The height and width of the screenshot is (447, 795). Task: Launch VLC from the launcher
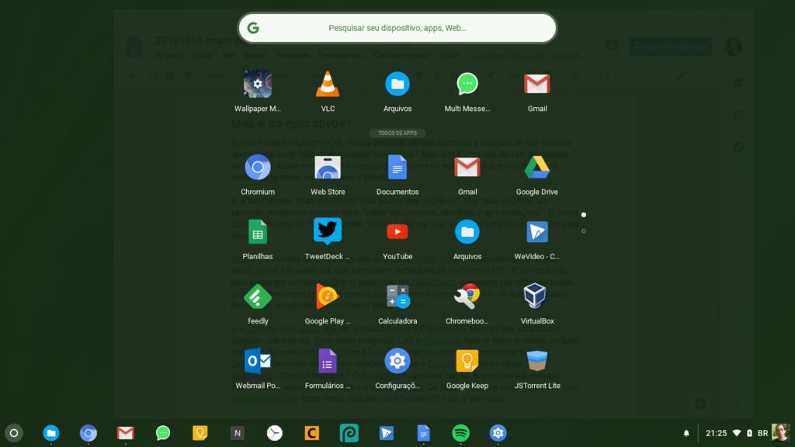[x=328, y=84]
